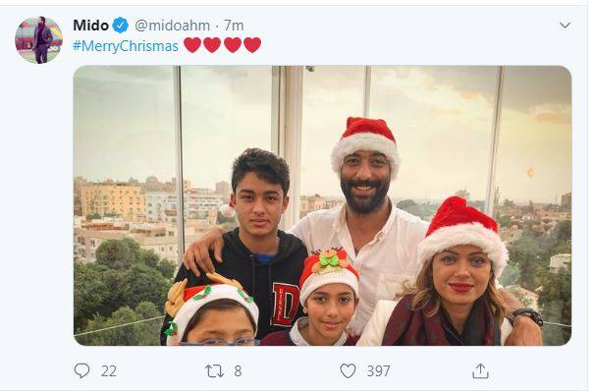Click the dot separator before 7m

tap(217, 27)
